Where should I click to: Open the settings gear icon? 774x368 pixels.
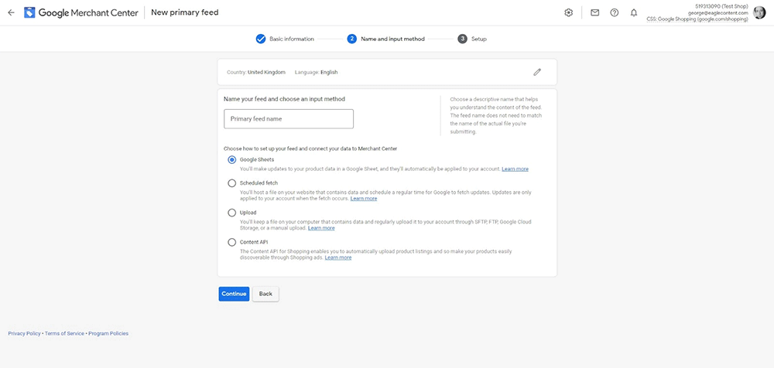[569, 12]
